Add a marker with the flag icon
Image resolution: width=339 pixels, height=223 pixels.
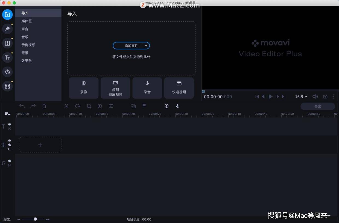[x=144, y=106]
